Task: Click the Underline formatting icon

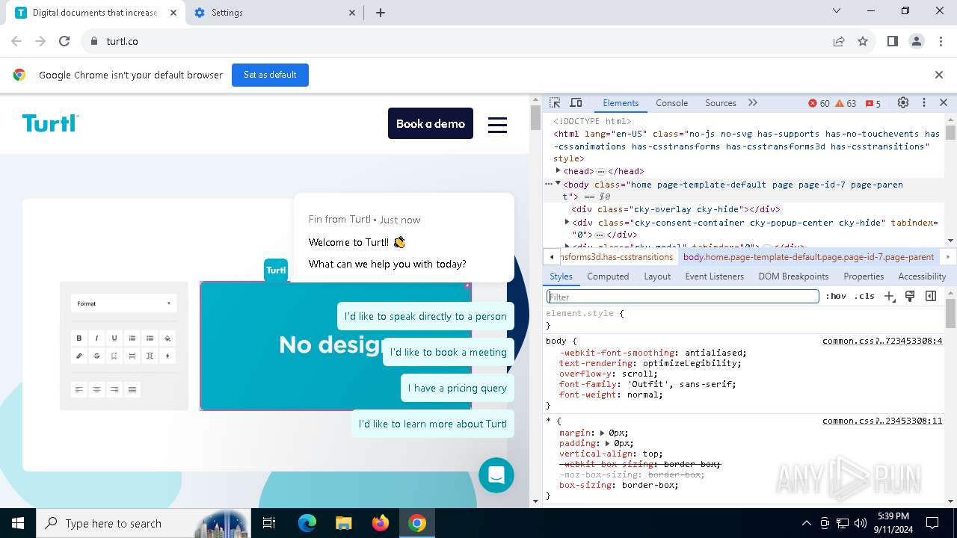Action: coord(114,338)
